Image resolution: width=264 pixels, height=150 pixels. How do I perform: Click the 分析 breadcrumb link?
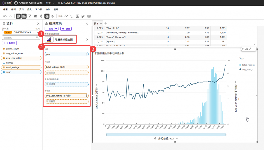tap(48, 3)
